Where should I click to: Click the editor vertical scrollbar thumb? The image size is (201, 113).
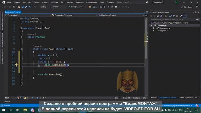[146, 39]
